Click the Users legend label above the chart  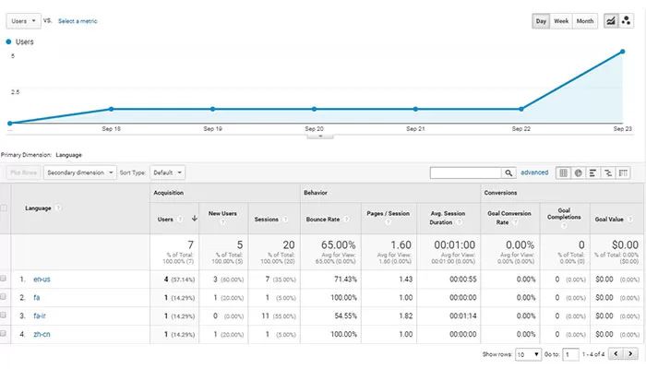click(24, 42)
